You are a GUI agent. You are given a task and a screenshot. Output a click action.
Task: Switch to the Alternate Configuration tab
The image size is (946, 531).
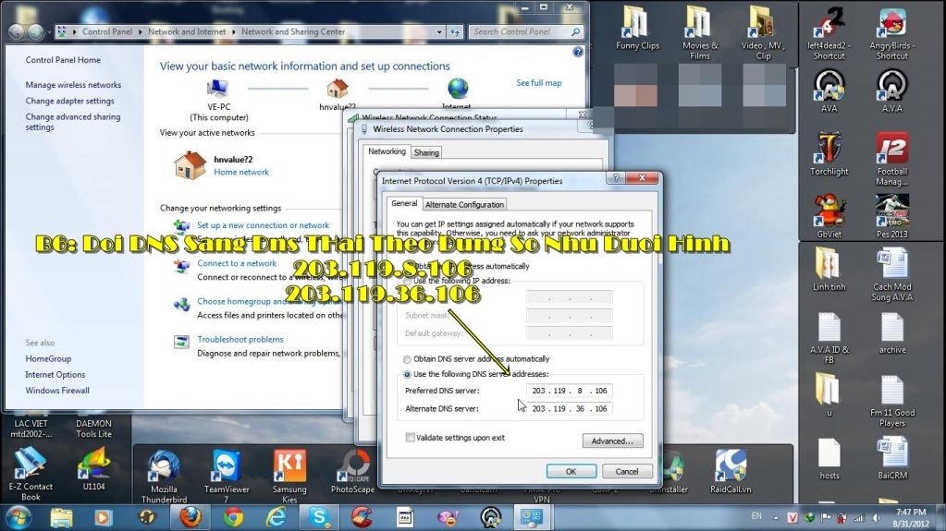pos(464,204)
